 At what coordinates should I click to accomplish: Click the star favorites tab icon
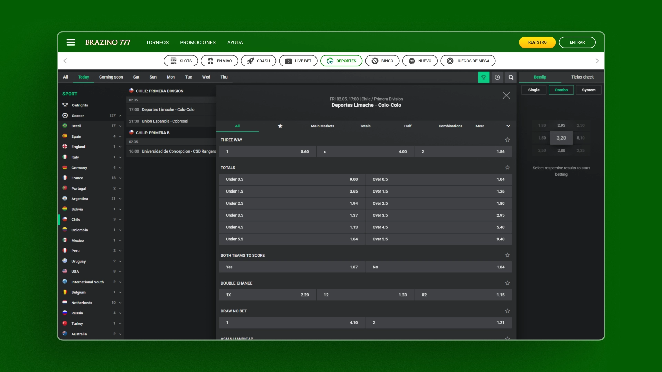(280, 126)
